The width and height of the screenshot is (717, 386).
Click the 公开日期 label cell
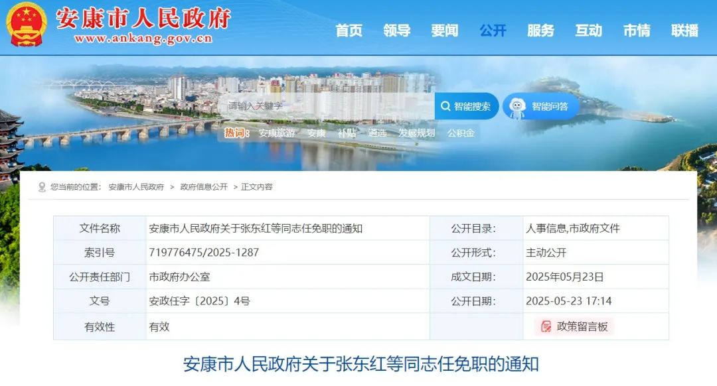pyautogui.click(x=477, y=301)
